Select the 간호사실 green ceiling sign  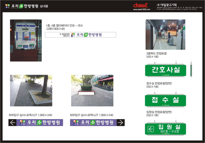point(166,70)
